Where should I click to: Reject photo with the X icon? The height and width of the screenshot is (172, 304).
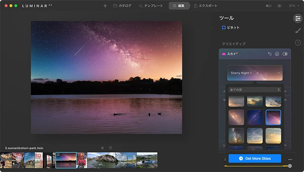point(102,148)
